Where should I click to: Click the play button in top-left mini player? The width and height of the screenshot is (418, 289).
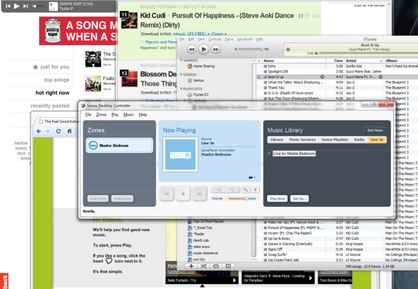pyautogui.click(x=17, y=6)
